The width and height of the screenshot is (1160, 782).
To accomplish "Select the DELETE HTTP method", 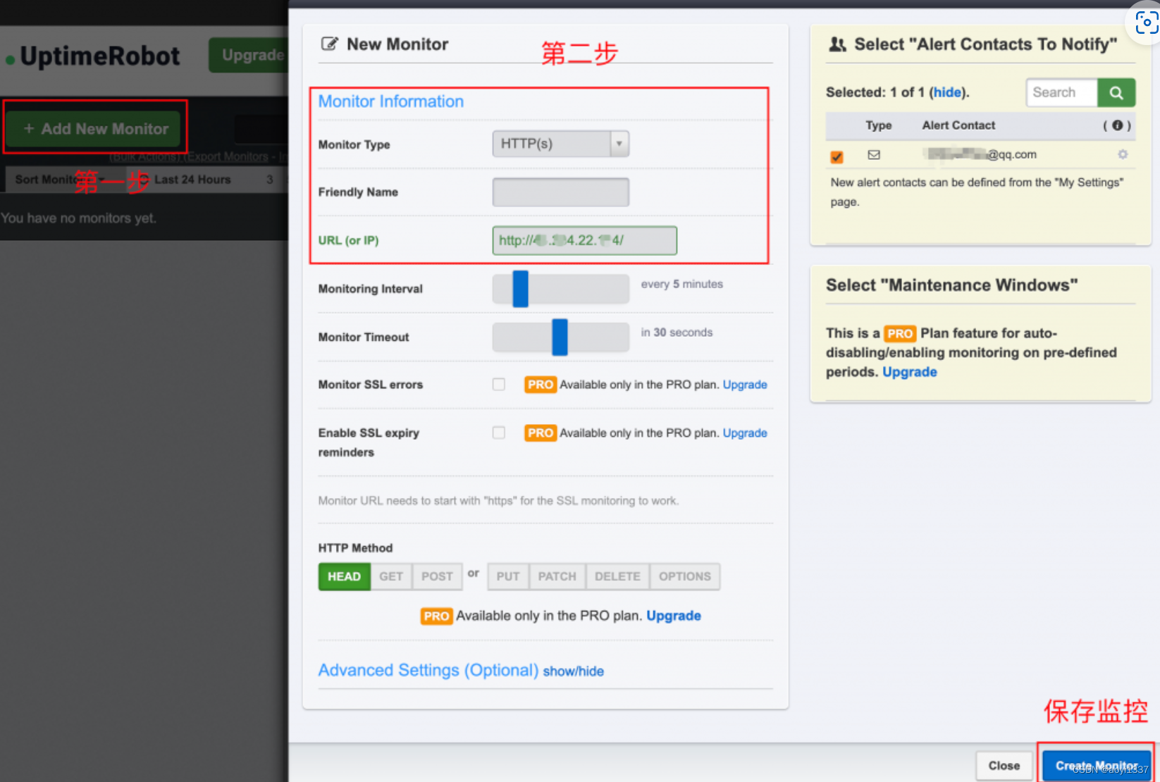I will 617,576.
